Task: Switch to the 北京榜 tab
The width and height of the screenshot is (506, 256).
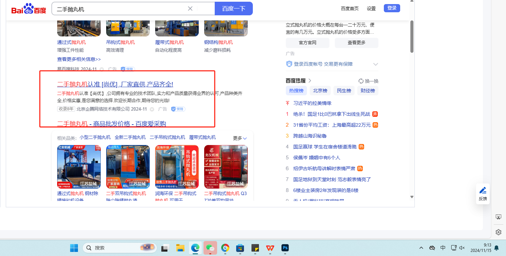Action: (x=321, y=91)
